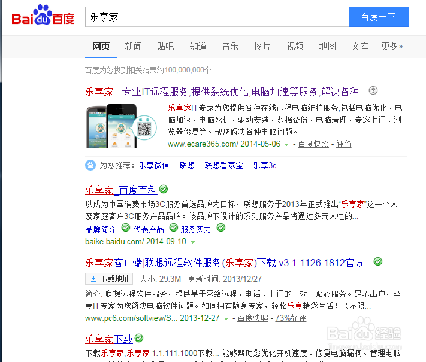Open recommended link 乐享微信
The image size is (426, 362).
point(154,165)
